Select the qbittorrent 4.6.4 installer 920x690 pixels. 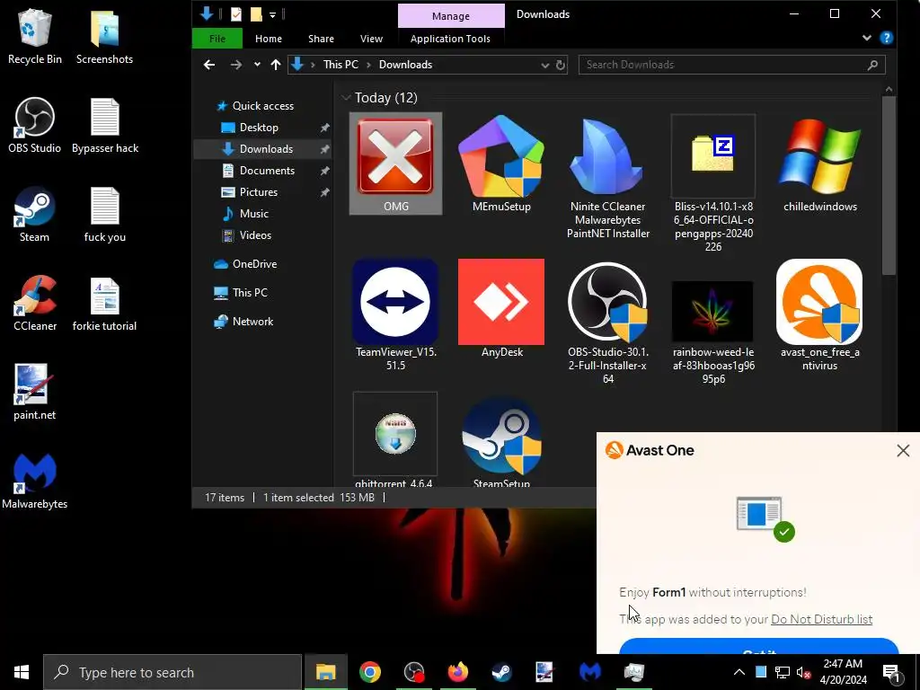[x=395, y=440]
